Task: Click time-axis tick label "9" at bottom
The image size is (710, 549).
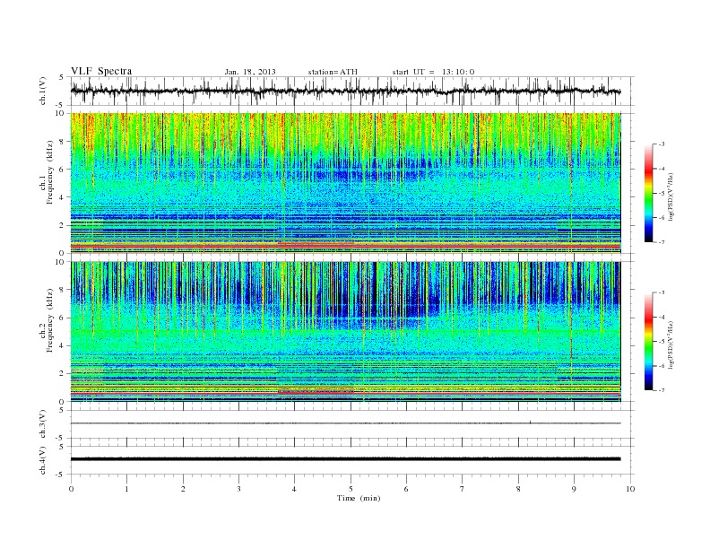Action: (574, 489)
